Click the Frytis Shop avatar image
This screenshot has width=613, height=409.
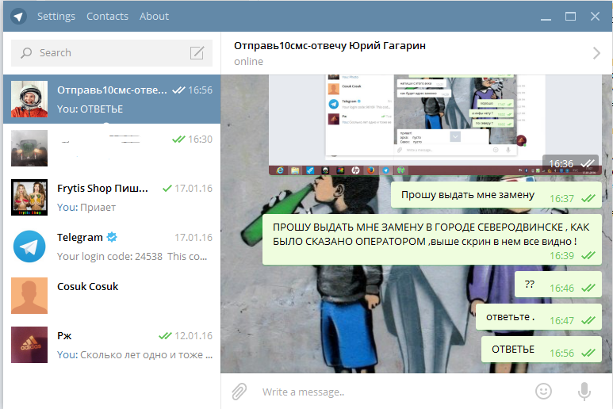click(29, 197)
